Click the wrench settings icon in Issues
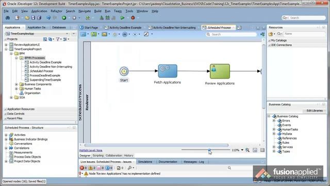The width and height of the screenshot is (330, 186). pyautogui.click(x=129, y=168)
